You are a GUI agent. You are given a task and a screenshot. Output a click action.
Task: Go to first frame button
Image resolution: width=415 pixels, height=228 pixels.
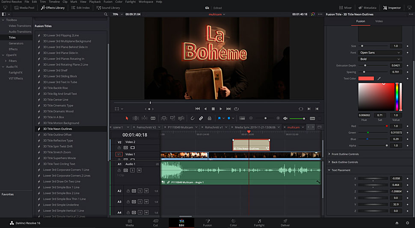click(197, 109)
